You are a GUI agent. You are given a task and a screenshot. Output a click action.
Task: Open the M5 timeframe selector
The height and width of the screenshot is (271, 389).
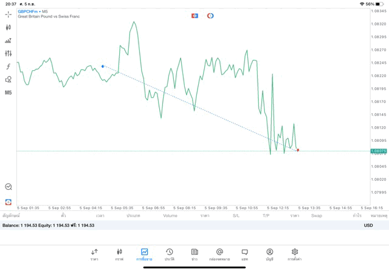coord(8,93)
